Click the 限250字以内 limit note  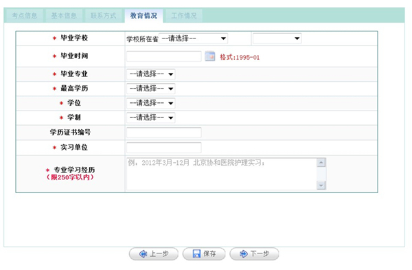[x=70, y=177]
